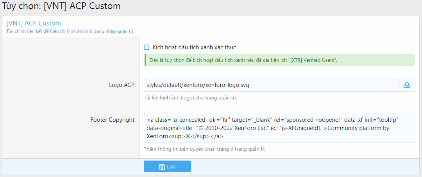Click the upload icon beside Logo ACP field

pyautogui.click(x=407, y=85)
